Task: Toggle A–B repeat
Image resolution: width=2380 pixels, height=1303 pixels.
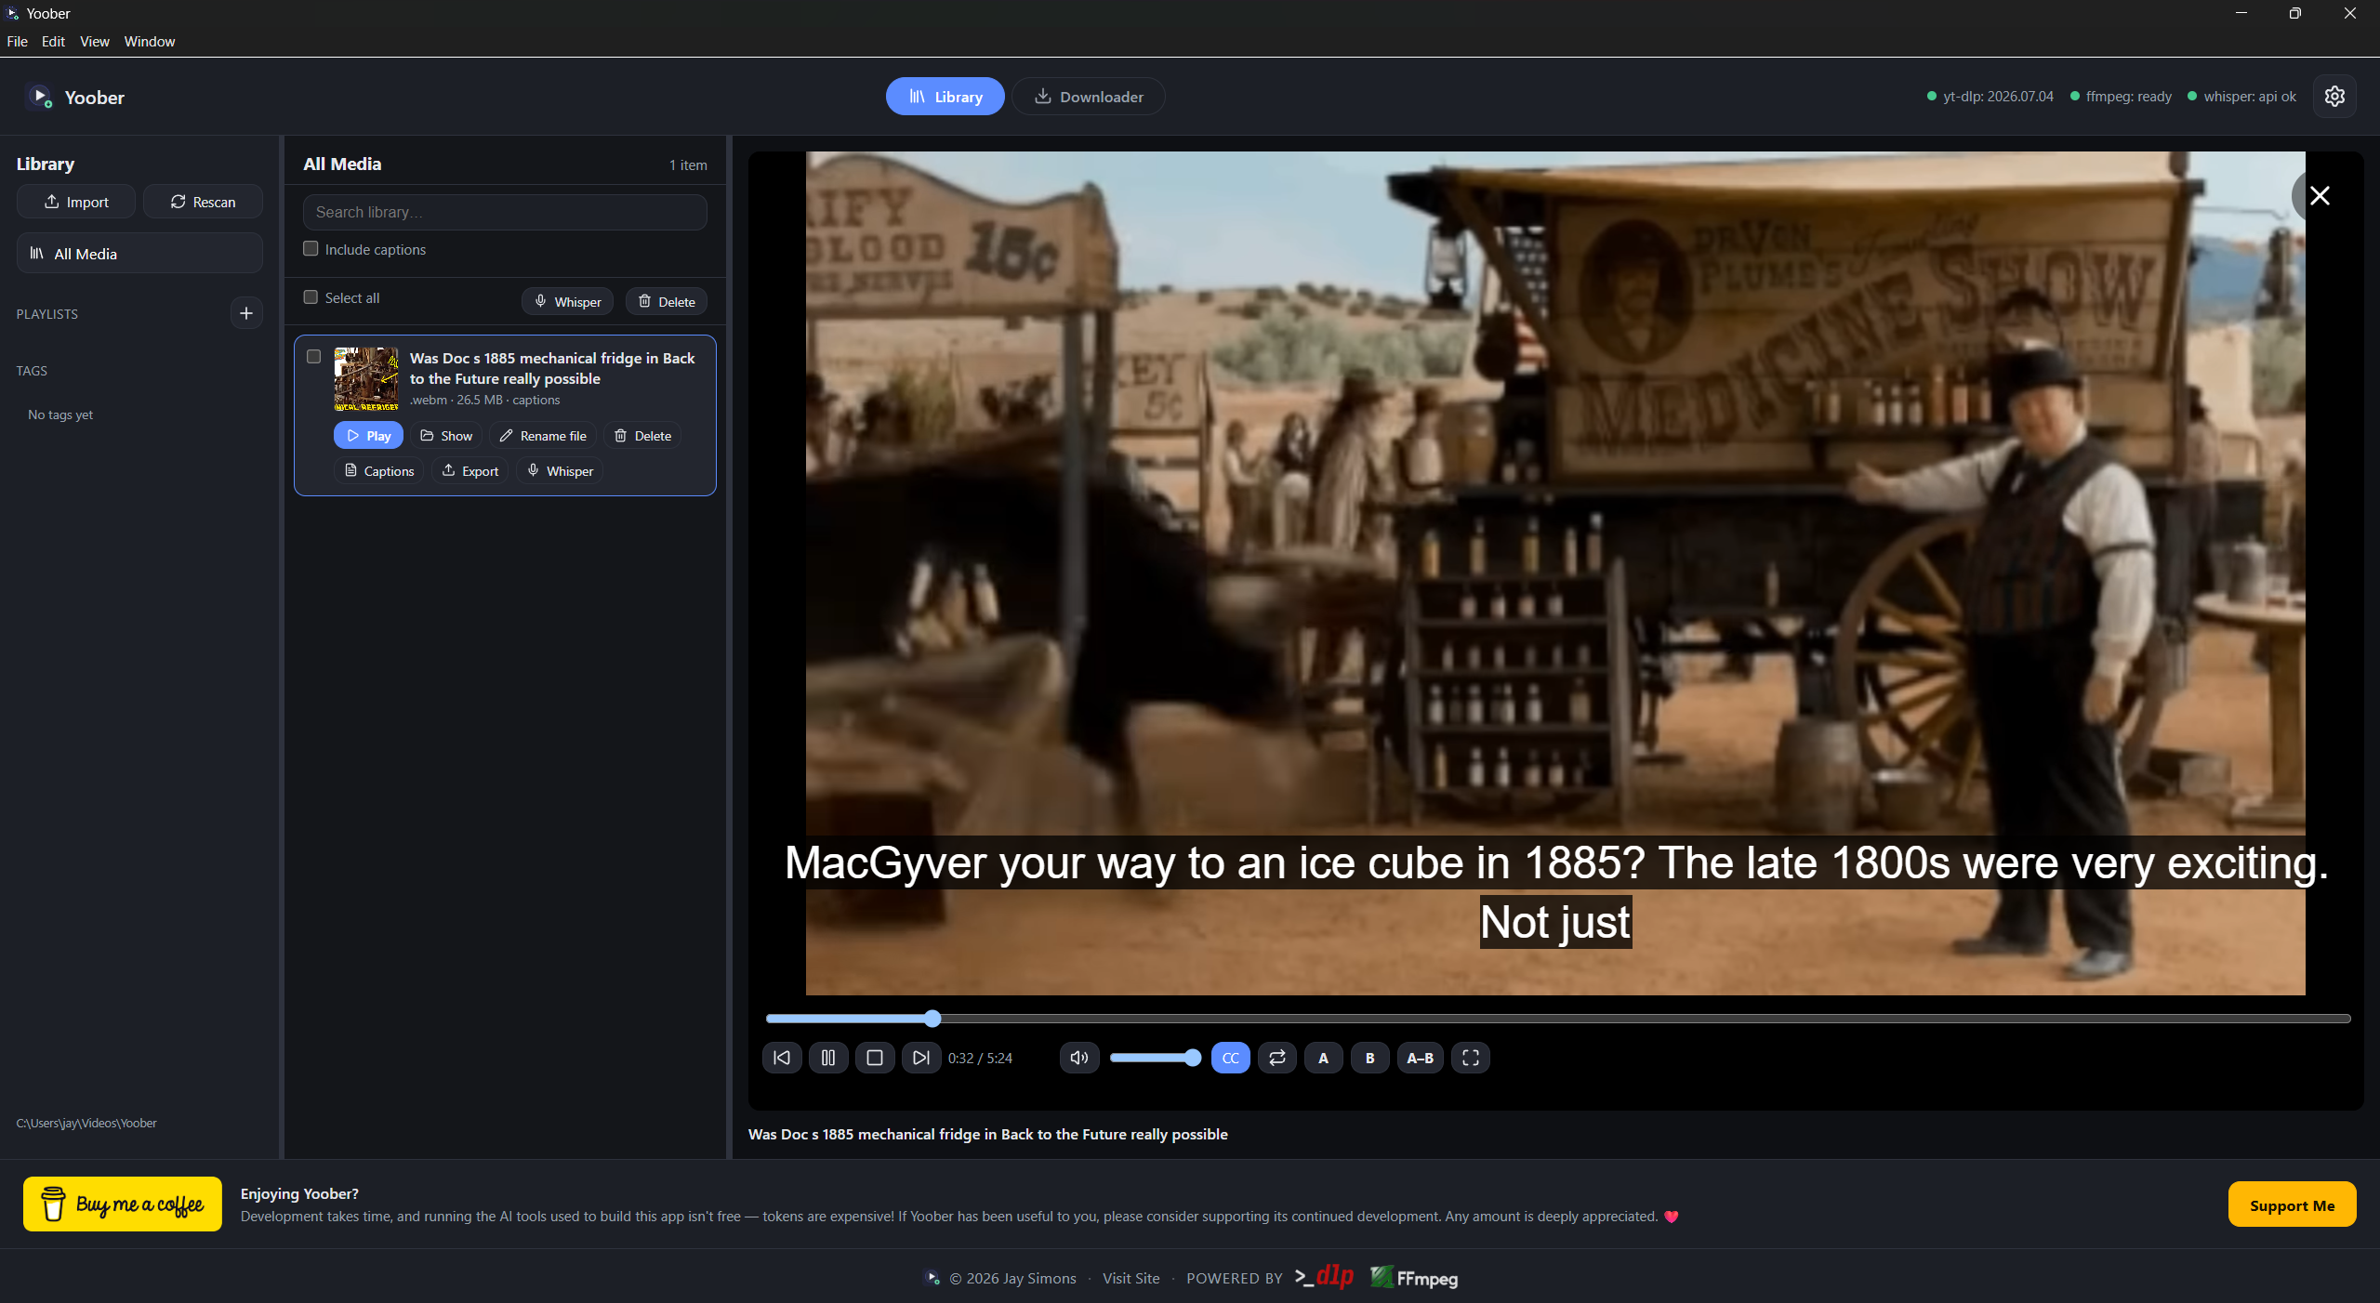Action: 1421,1058
